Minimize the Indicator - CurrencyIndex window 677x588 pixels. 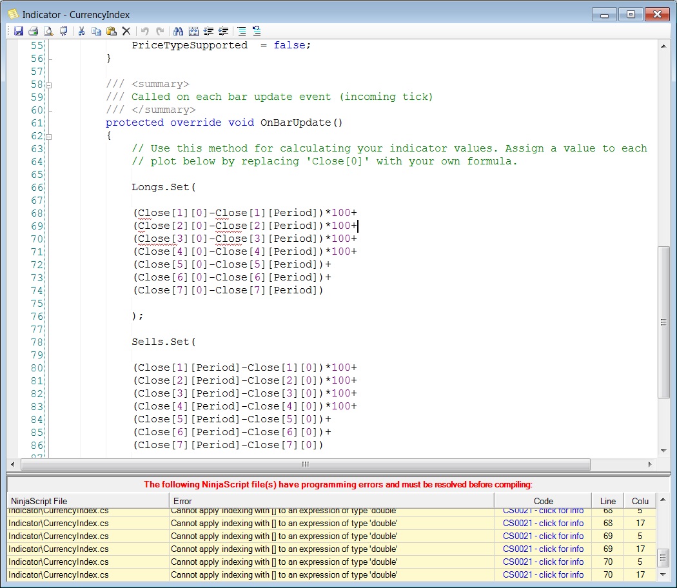click(x=605, y=14)
